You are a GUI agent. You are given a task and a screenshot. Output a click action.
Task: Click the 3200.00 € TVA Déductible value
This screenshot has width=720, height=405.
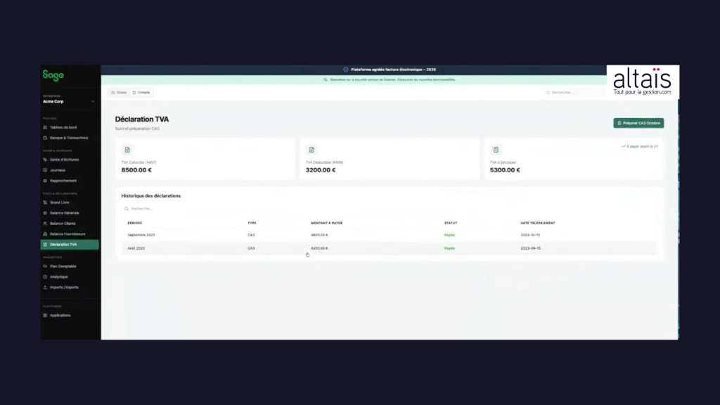[321, 170]
